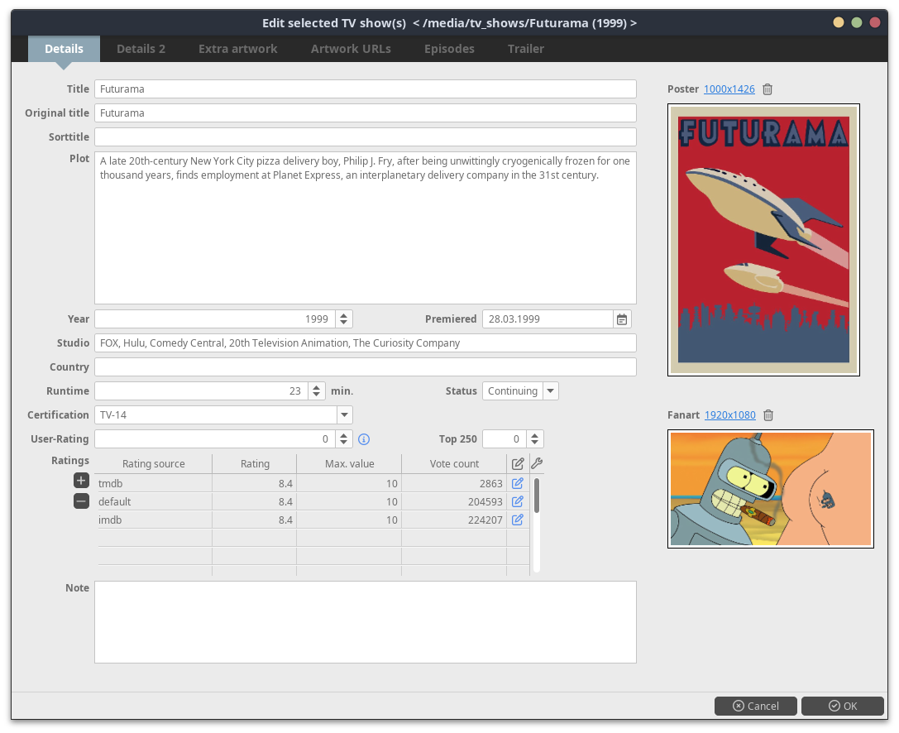899x733 pixels.
Task: Open the Premiered date calendar picker
Action: 622,319
